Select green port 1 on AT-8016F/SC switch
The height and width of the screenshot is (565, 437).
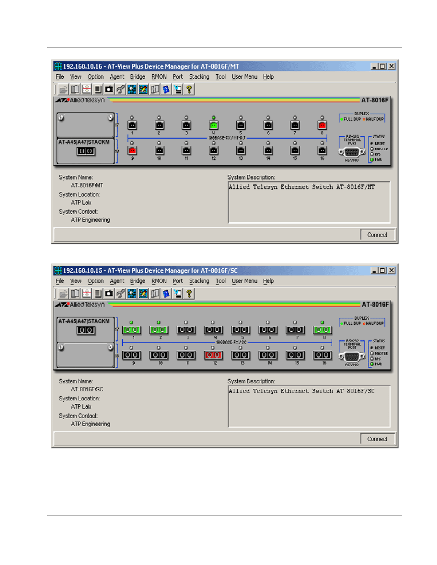pyautogui.click(x=132, y=329)
